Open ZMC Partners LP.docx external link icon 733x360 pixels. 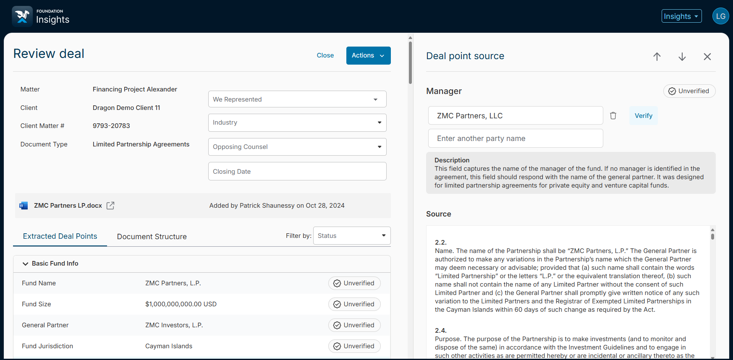[x=110, y=206]
